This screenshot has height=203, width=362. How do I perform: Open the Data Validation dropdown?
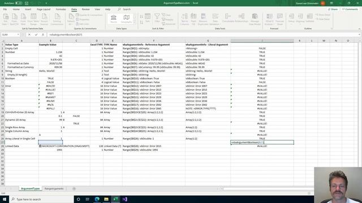(215, 24)
